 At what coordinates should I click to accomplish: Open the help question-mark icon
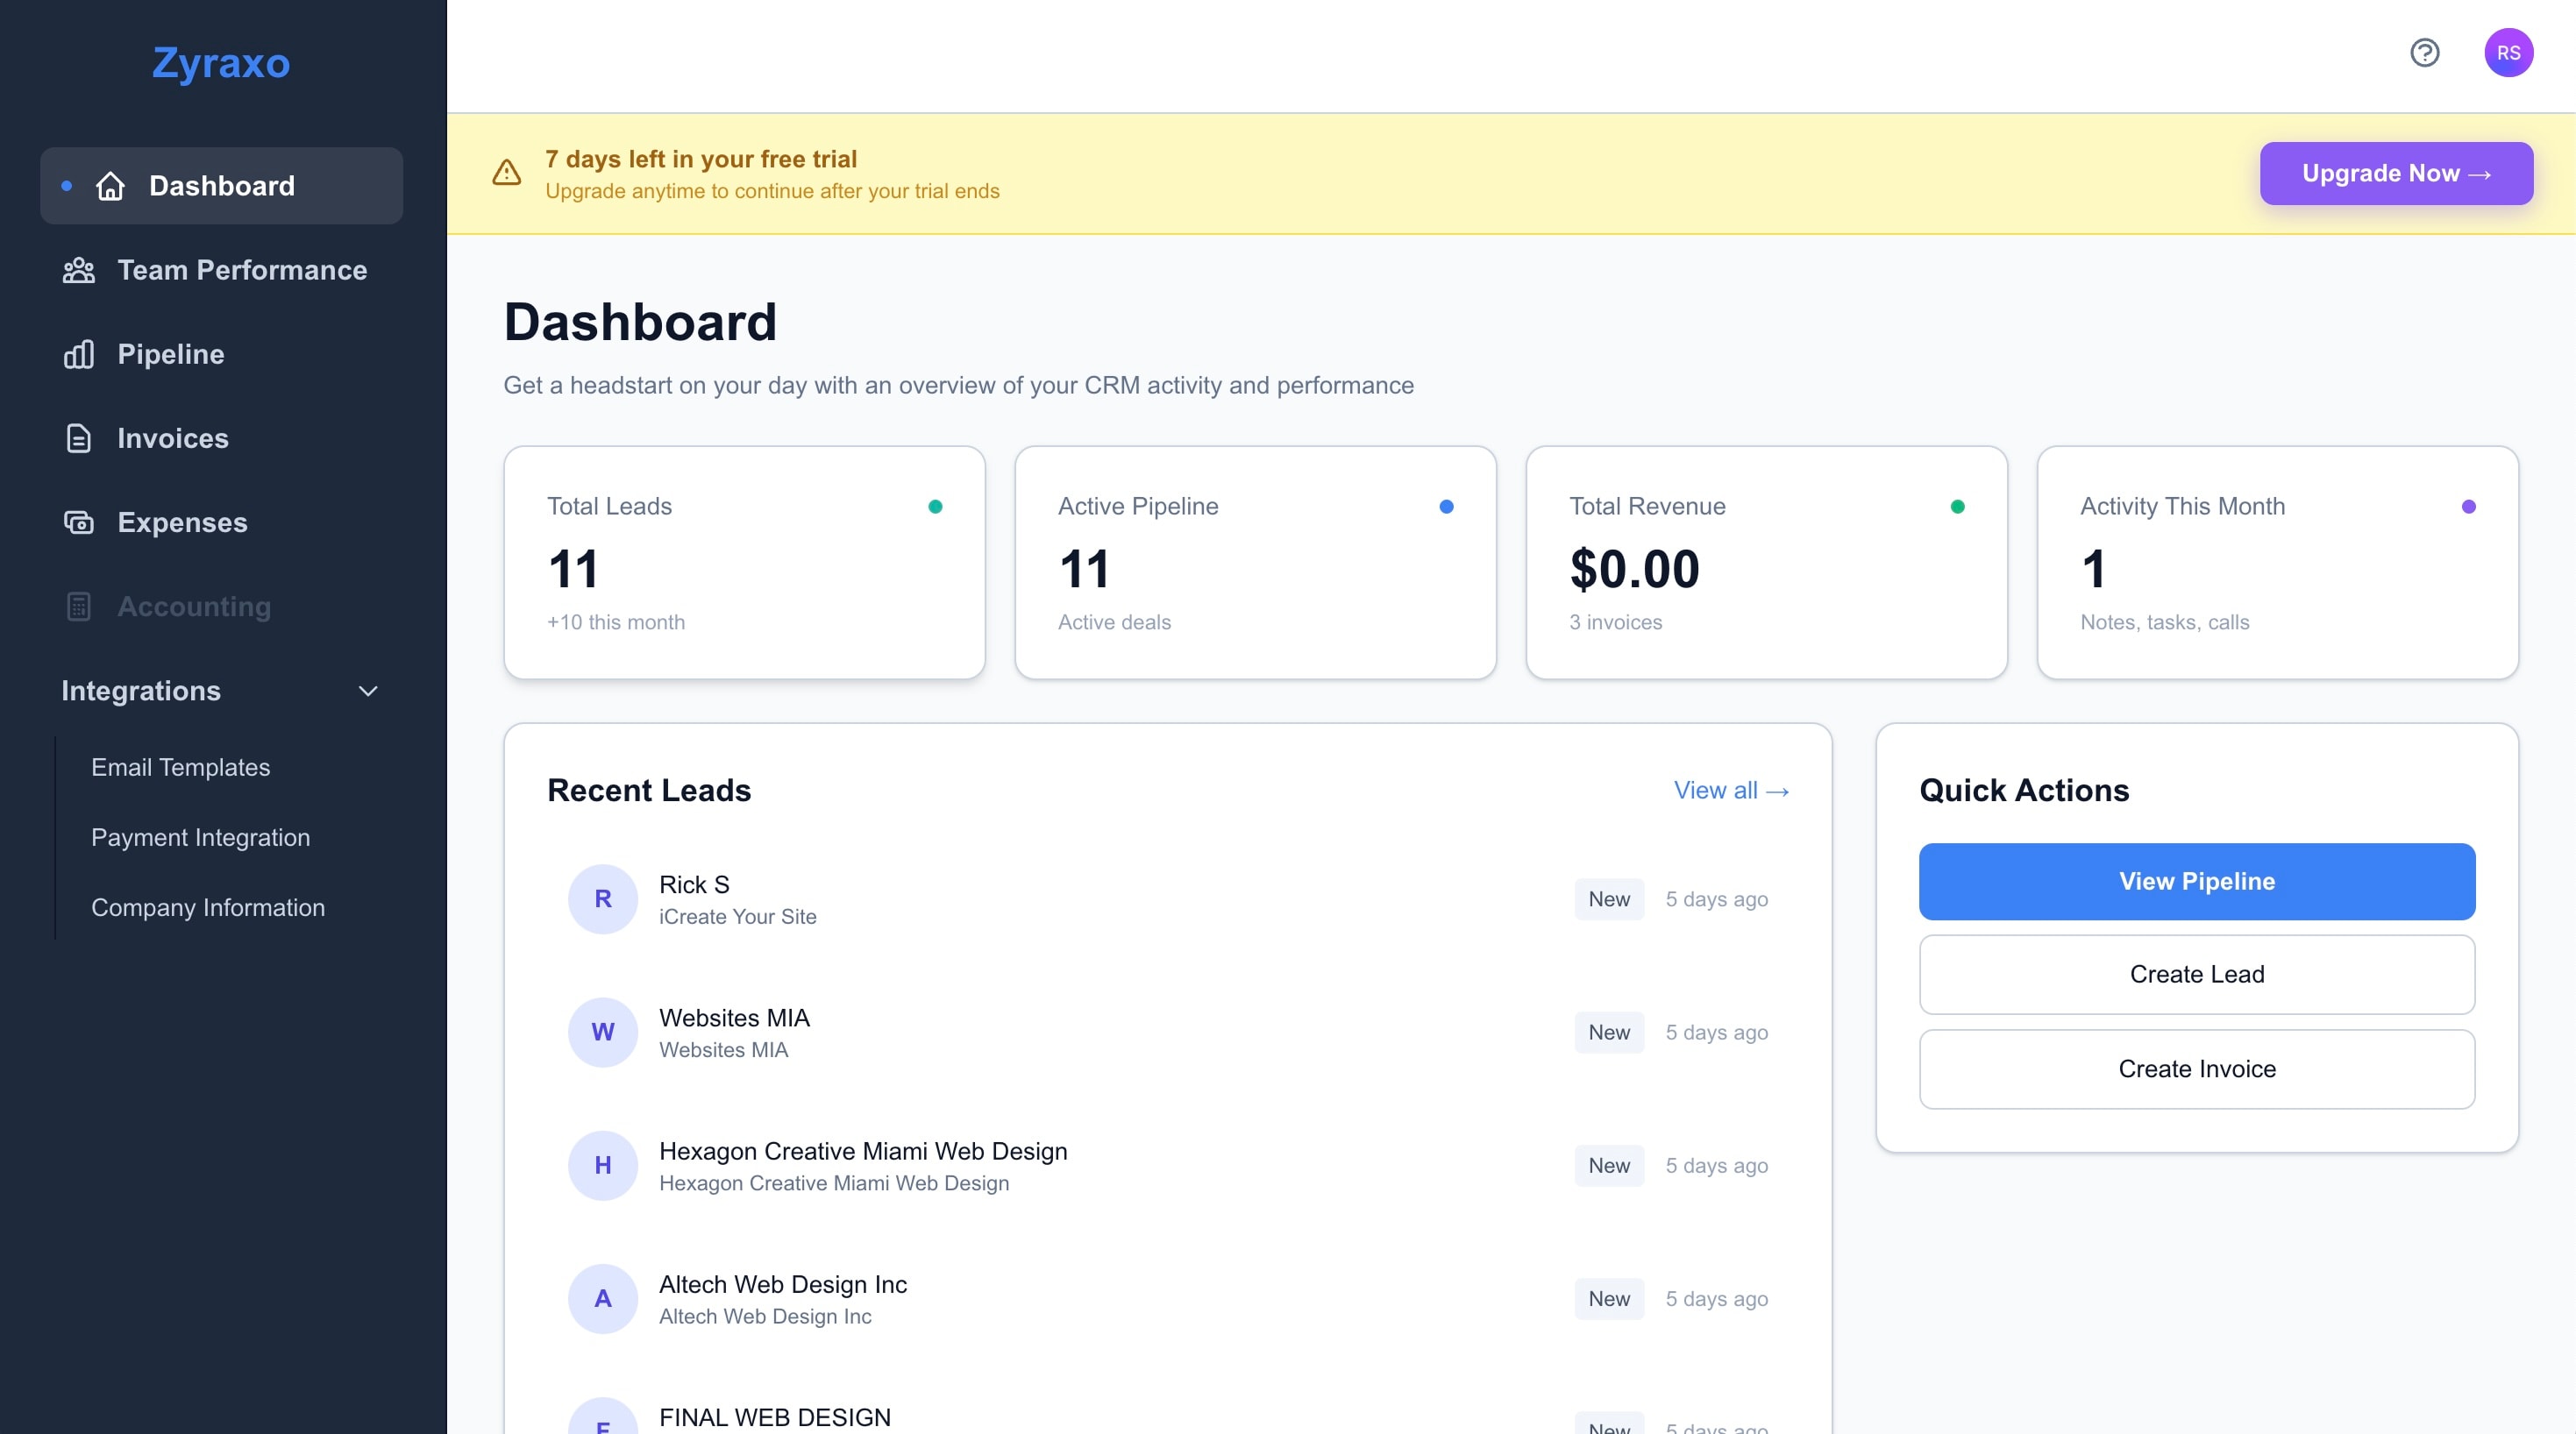coord(2424,52)
